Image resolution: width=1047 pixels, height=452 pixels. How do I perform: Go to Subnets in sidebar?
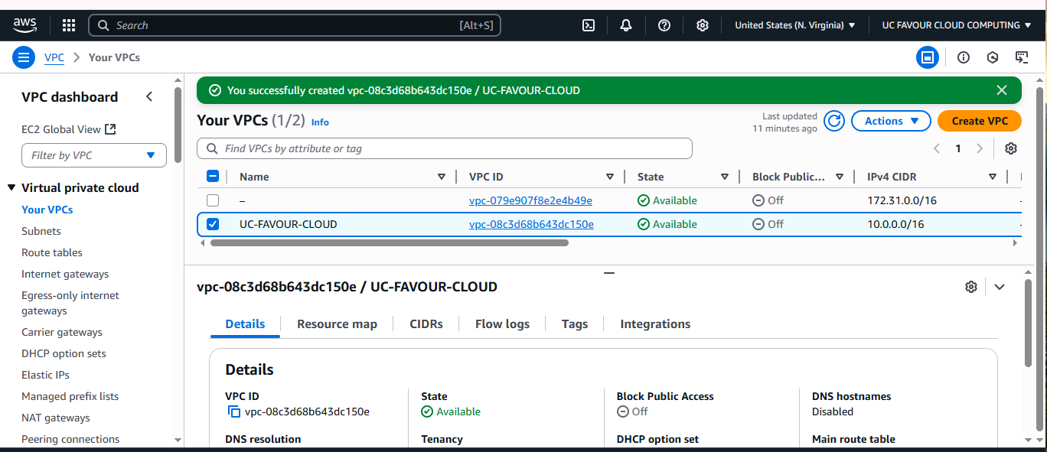41,231
